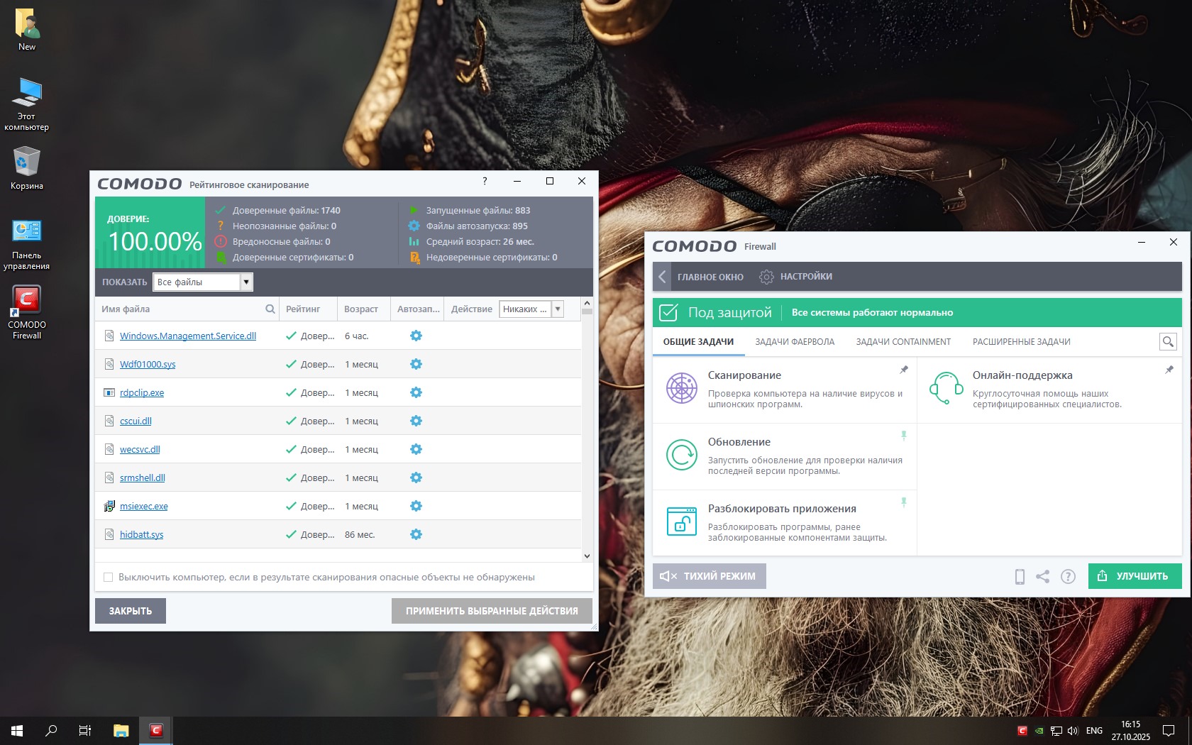Toggle pin on the Сканирование task
This screenshot has height=745, width=1192.
[904, 370]
